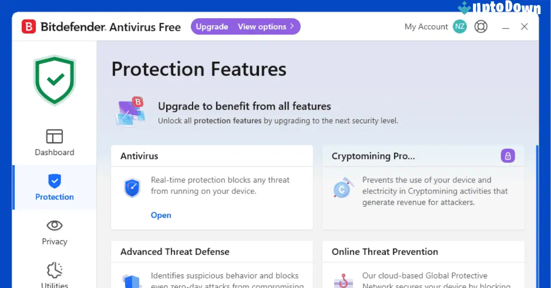The height and width of the screenshot is (288, 551).
Task: Click the NZ account avatar circle
Action: tap(459, 27)
